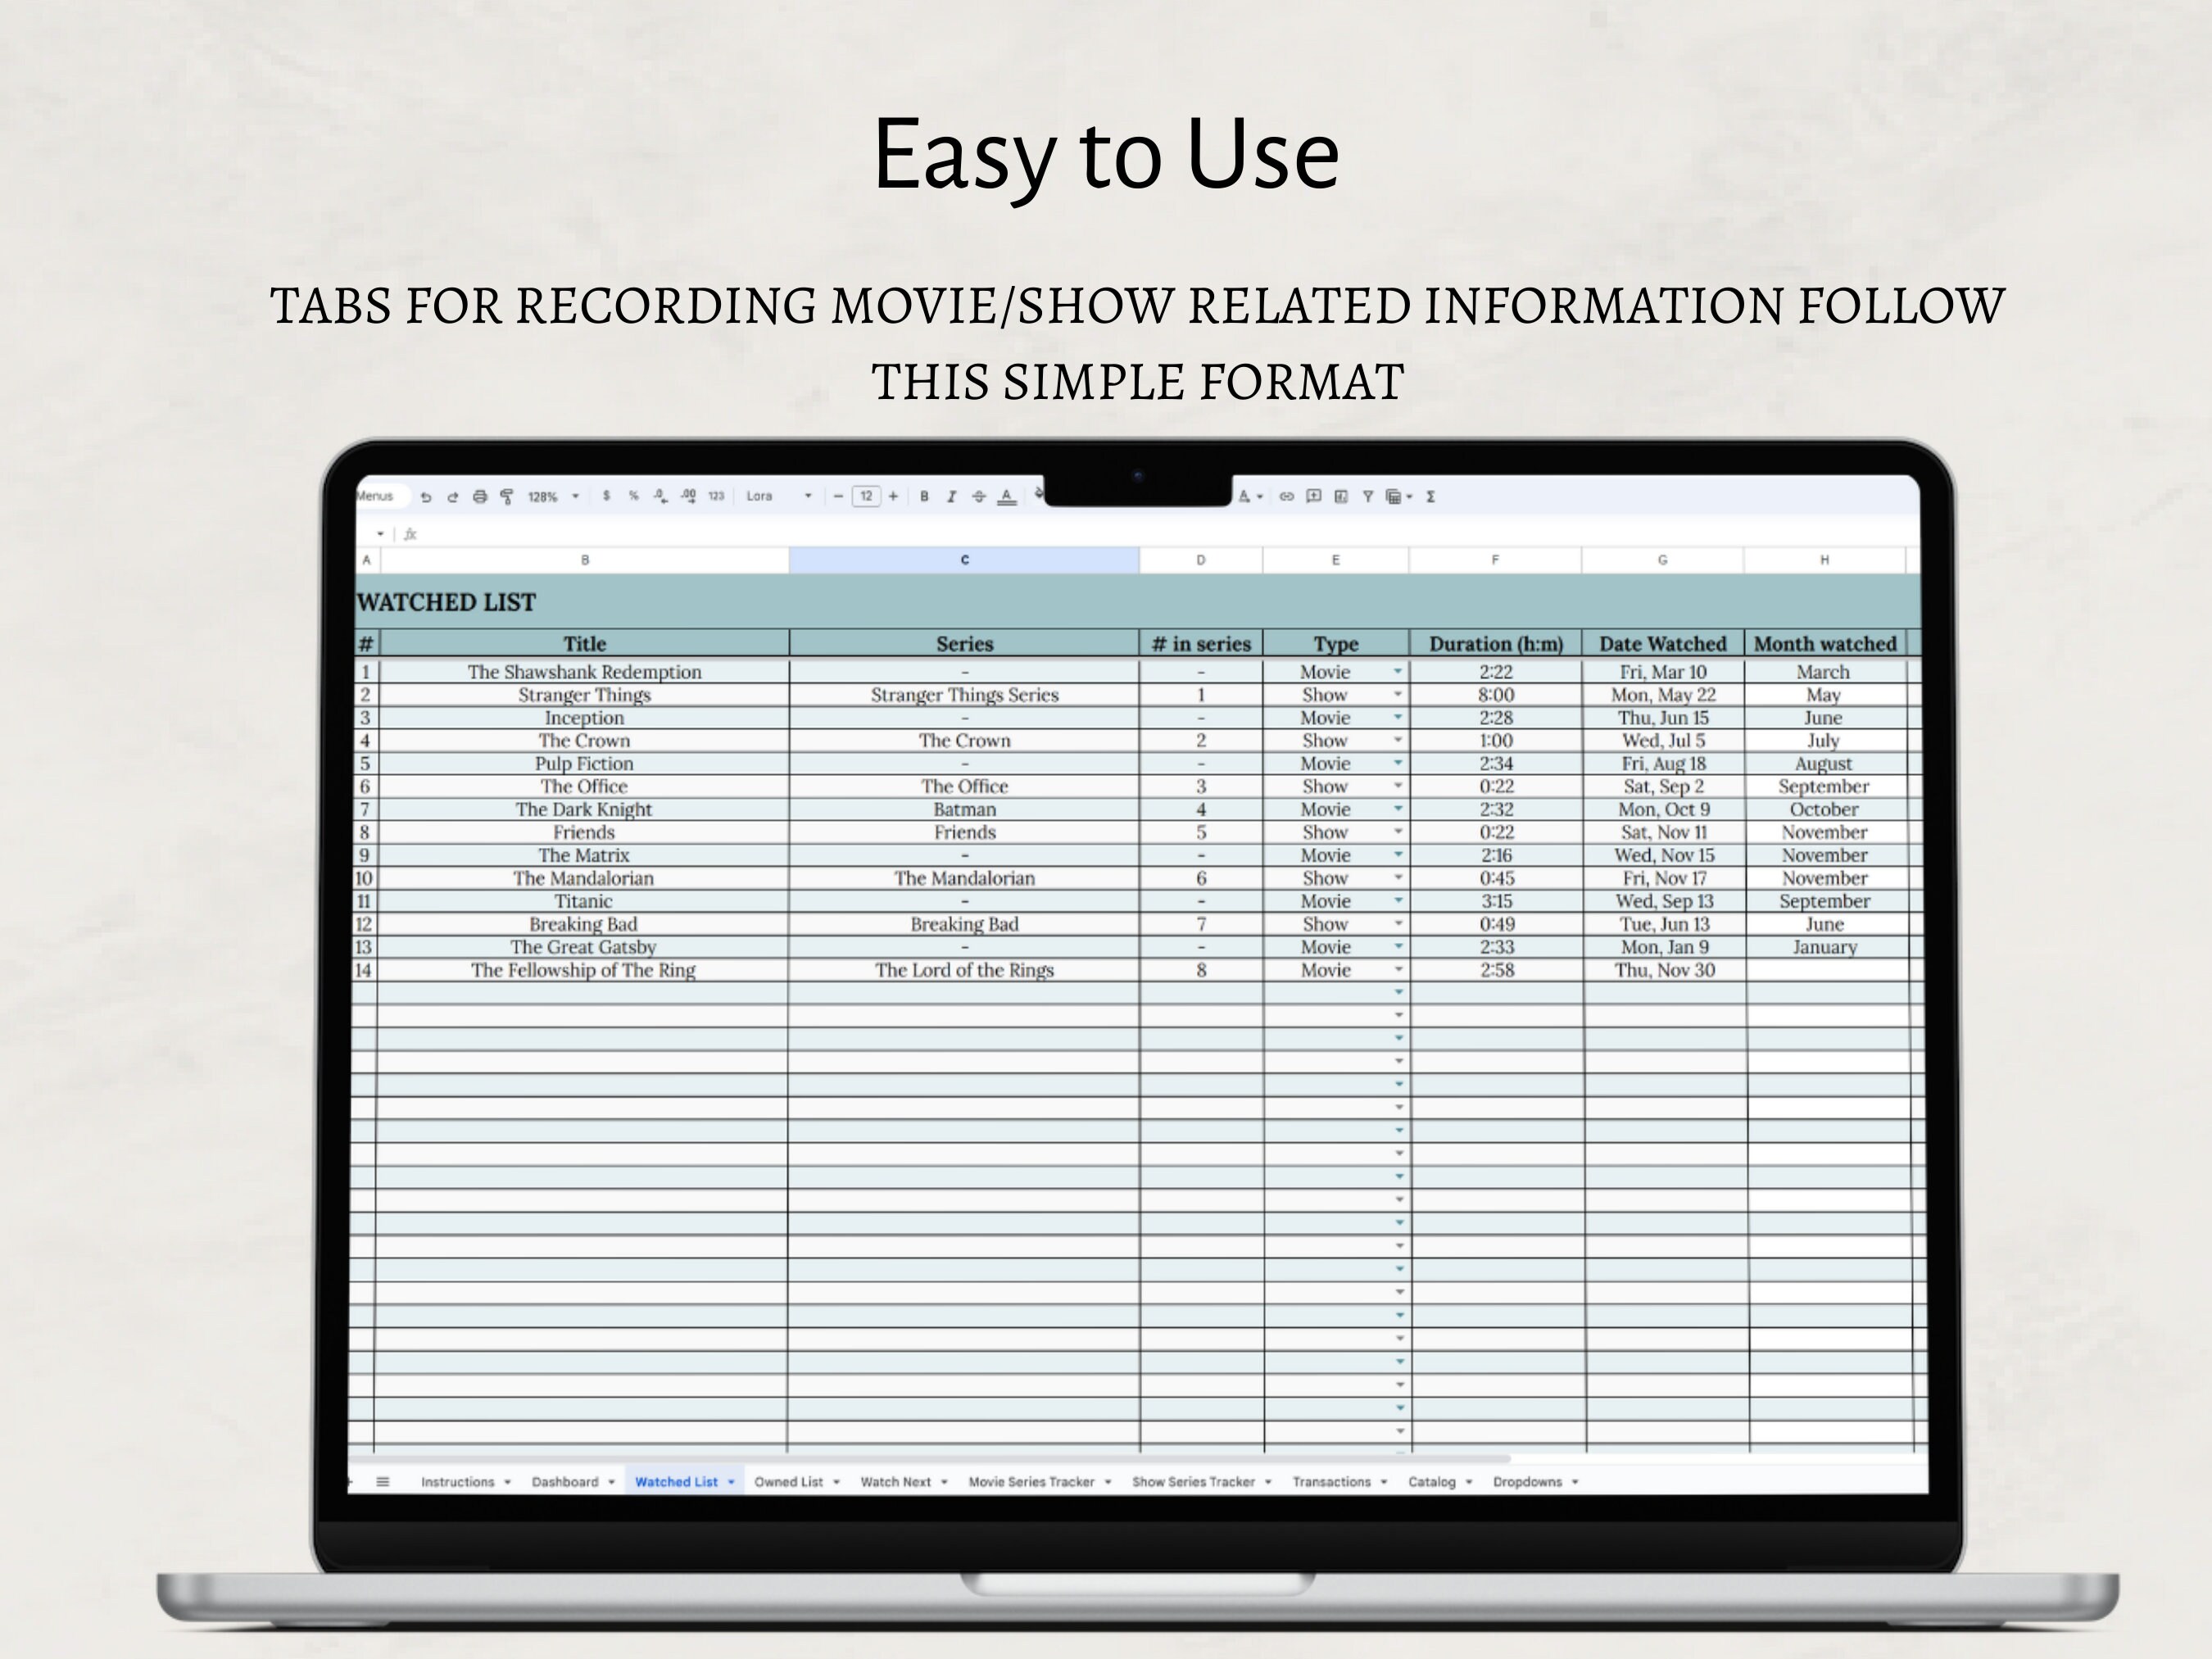Open the Menus button
Viewport: 2212px width, 1659px height.
pos(377,496)
